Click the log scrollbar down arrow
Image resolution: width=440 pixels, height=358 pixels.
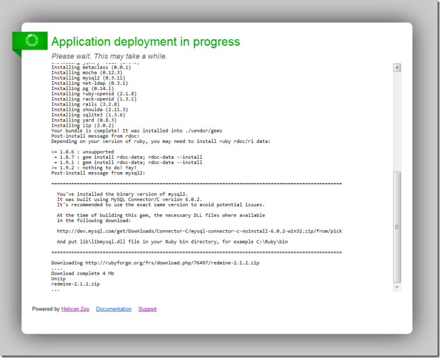coord(397,287)
